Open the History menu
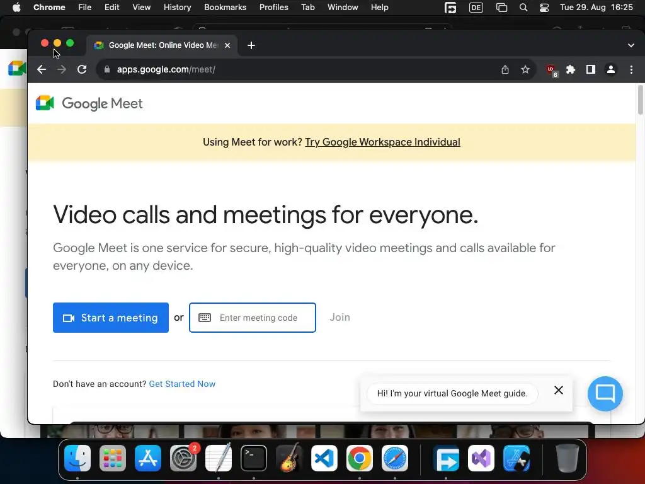Image resolution: width=645 pixels, height=484 pixels. [177, 8]
